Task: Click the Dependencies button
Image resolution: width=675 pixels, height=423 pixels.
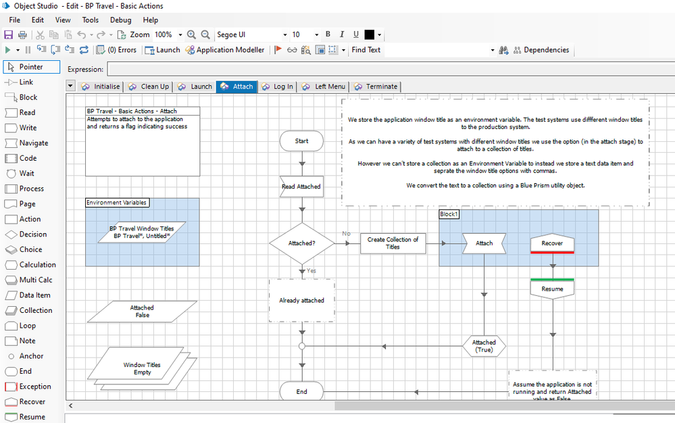Action: 541,50
